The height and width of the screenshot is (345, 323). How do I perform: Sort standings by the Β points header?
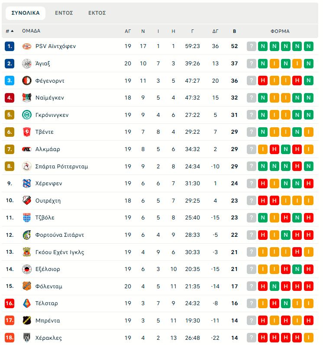(235, 31)
